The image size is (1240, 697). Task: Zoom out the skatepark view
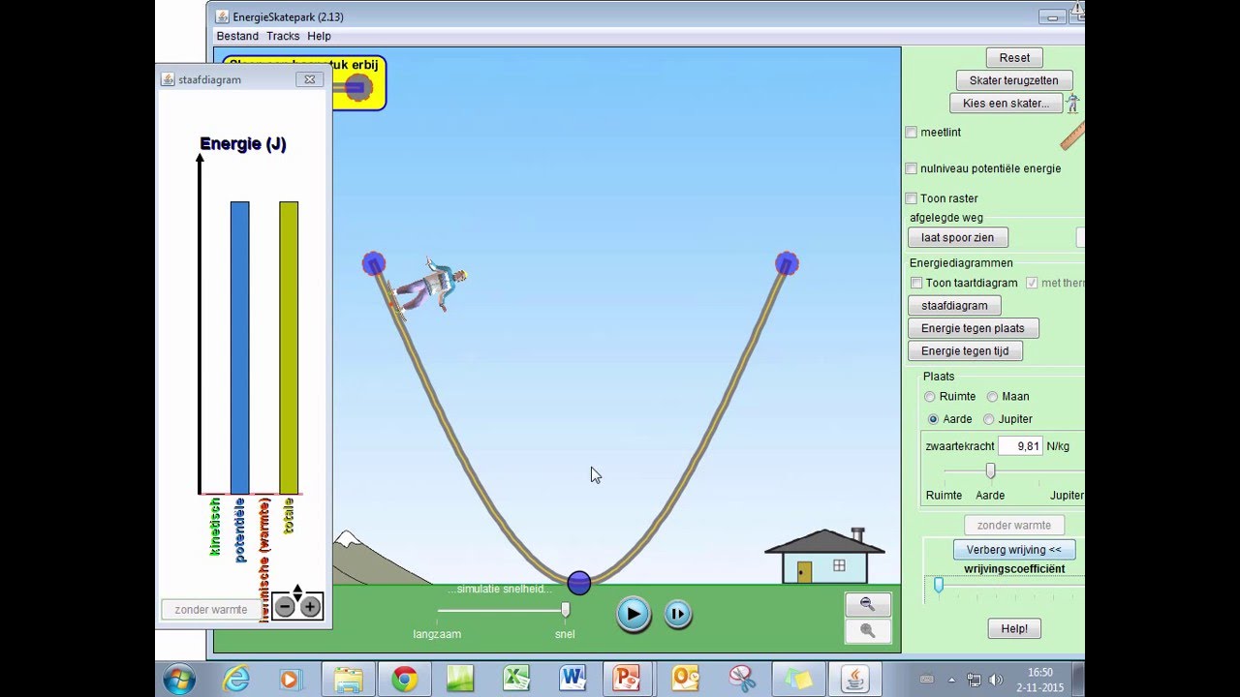point(867,604)
